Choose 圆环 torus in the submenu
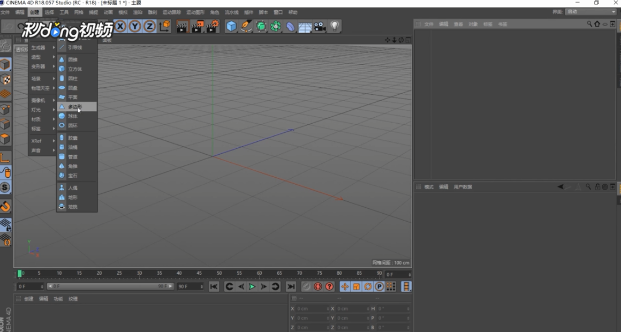The width and height of the screenshot is (621, 332). (x=77, y=126)
